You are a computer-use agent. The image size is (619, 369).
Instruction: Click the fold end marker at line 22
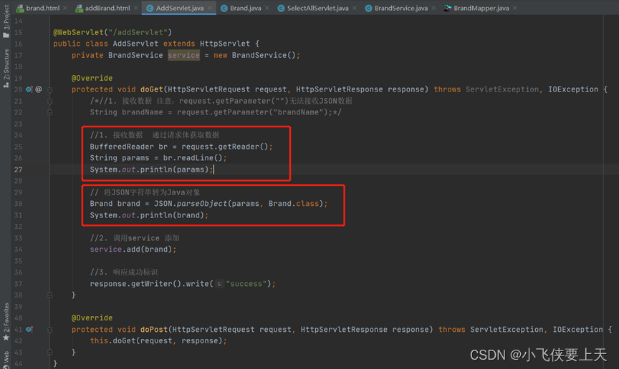point(49,112)
